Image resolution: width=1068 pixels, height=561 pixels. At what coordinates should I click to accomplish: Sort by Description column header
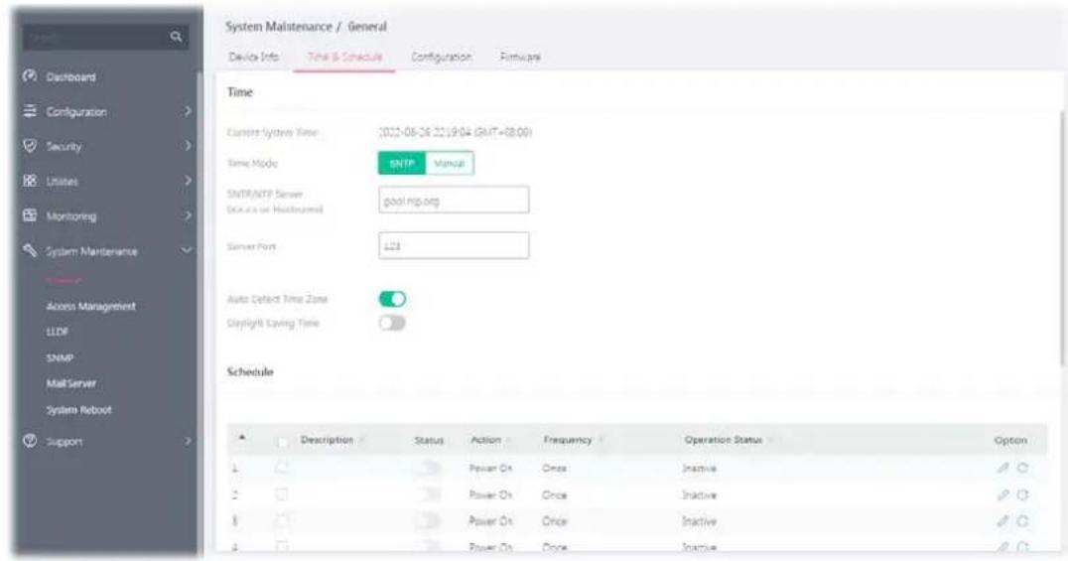click(x=328, y=440)
